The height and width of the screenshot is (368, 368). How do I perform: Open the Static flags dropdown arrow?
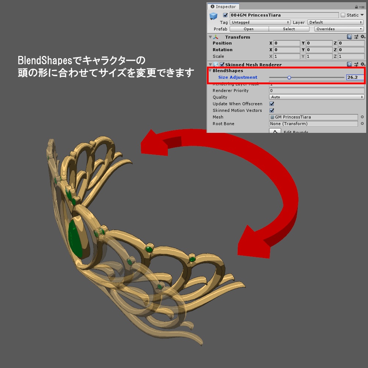[x=362, y=15]
